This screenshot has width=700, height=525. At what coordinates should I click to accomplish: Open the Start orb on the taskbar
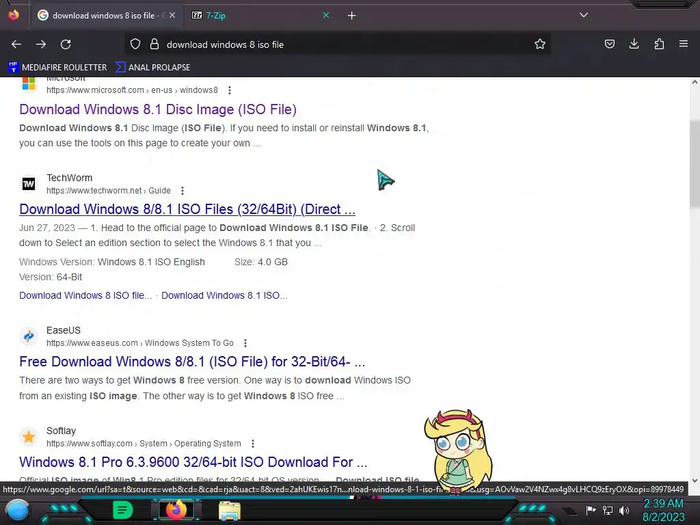[x=18, y=511]
